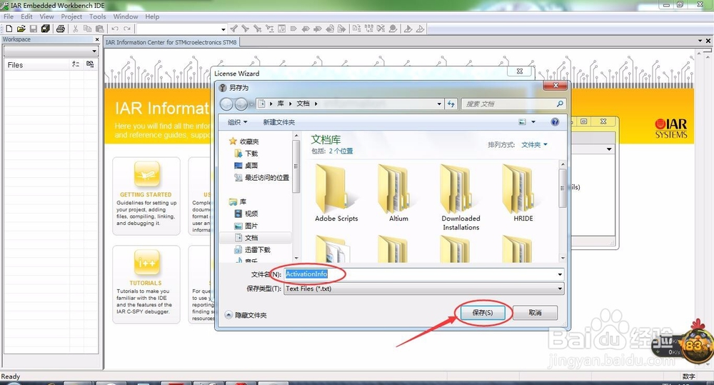
Task: Select 视频 library in navigation pane
Action: 247,214
